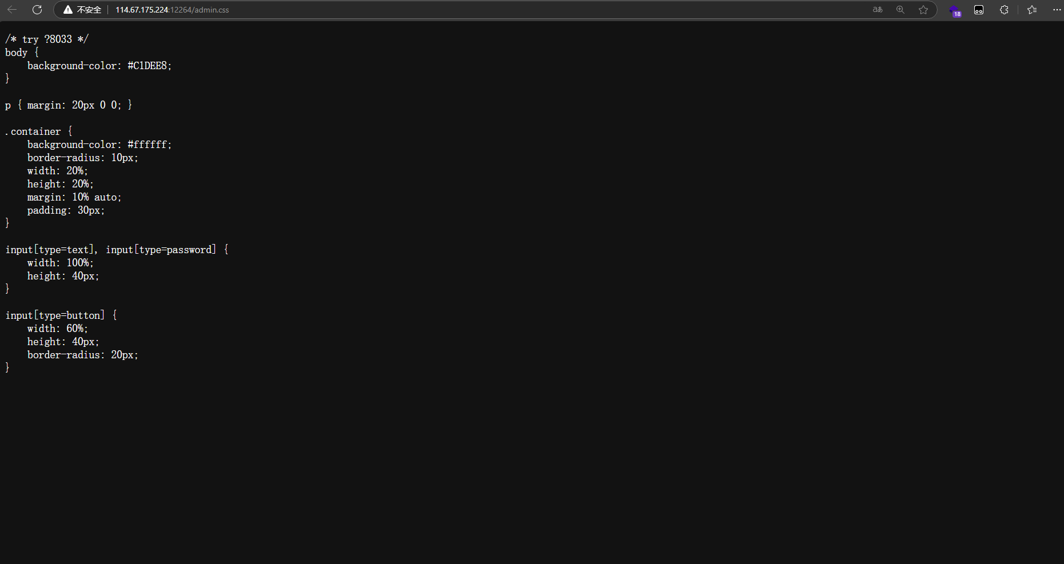Open the Settings and more menu
This screenshot has width=1064, height=564.
click(x=1057, y=10)
